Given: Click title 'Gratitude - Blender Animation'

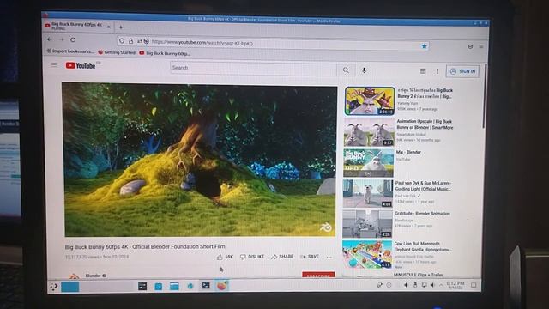Looking at the screenshot, I should 422,213.
